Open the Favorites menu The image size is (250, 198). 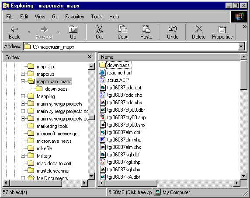click(x=74, y=17)
